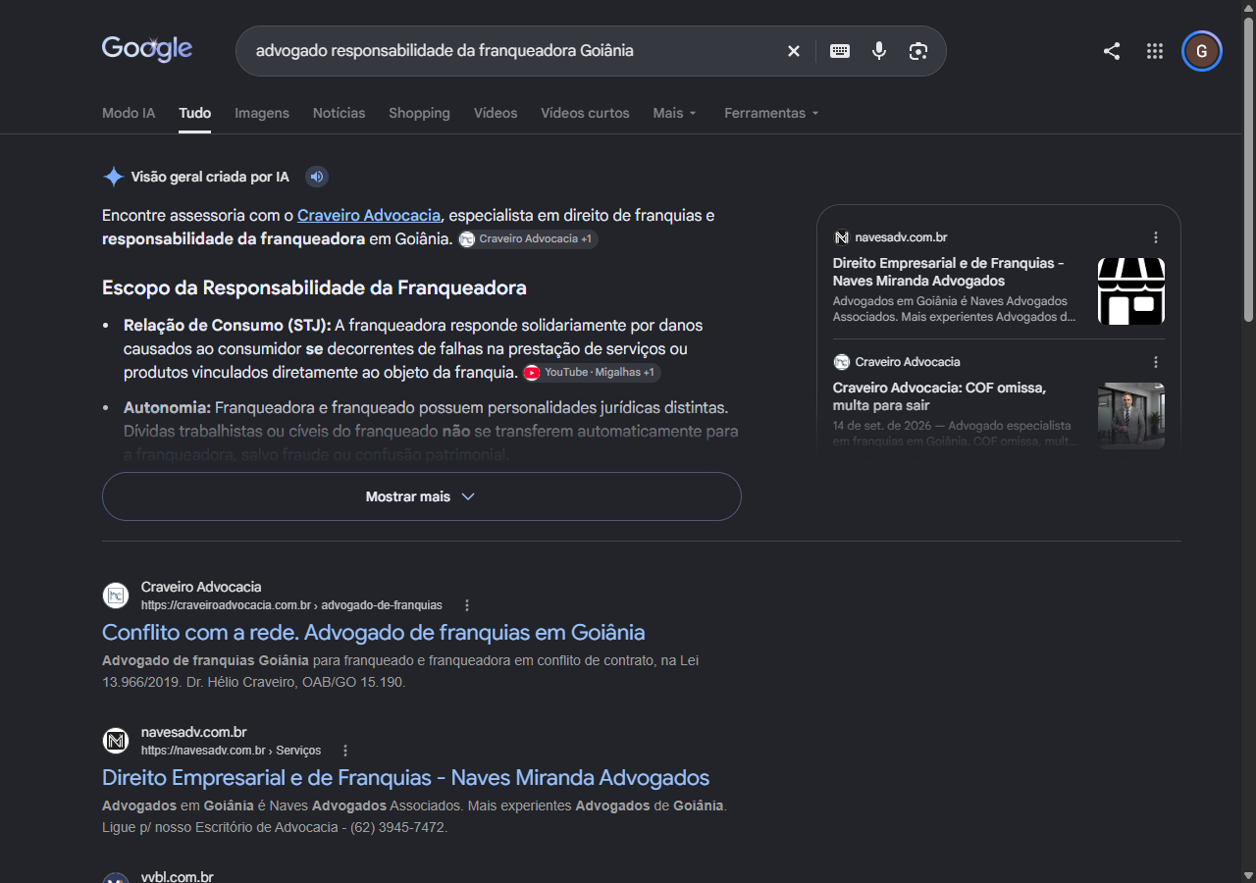Open the Google apps grid

[1155, 51]
